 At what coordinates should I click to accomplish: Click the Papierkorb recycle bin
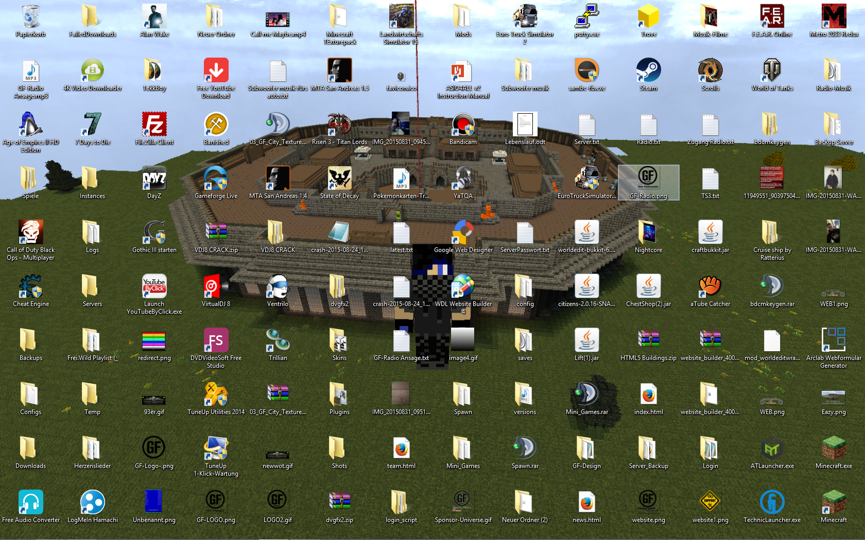(31, 17)
